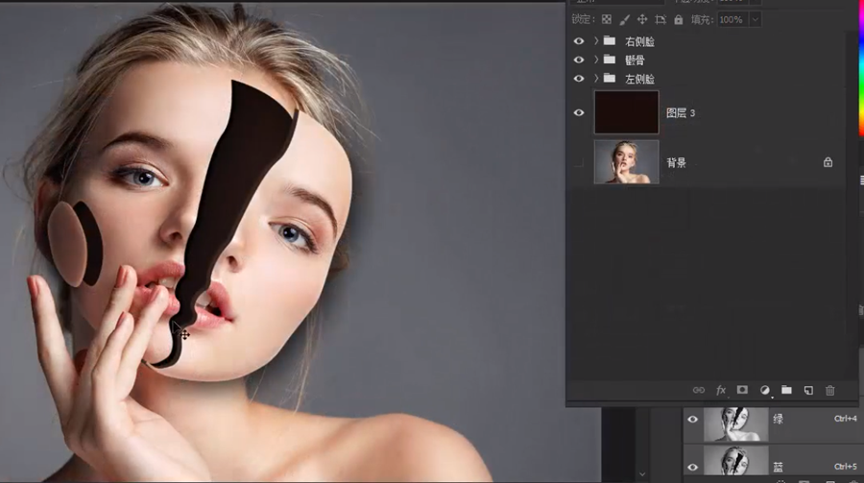This screenshot has width=864, height=483.
Task: Add a layer mask using the mask icon
Action: point(742,390)
